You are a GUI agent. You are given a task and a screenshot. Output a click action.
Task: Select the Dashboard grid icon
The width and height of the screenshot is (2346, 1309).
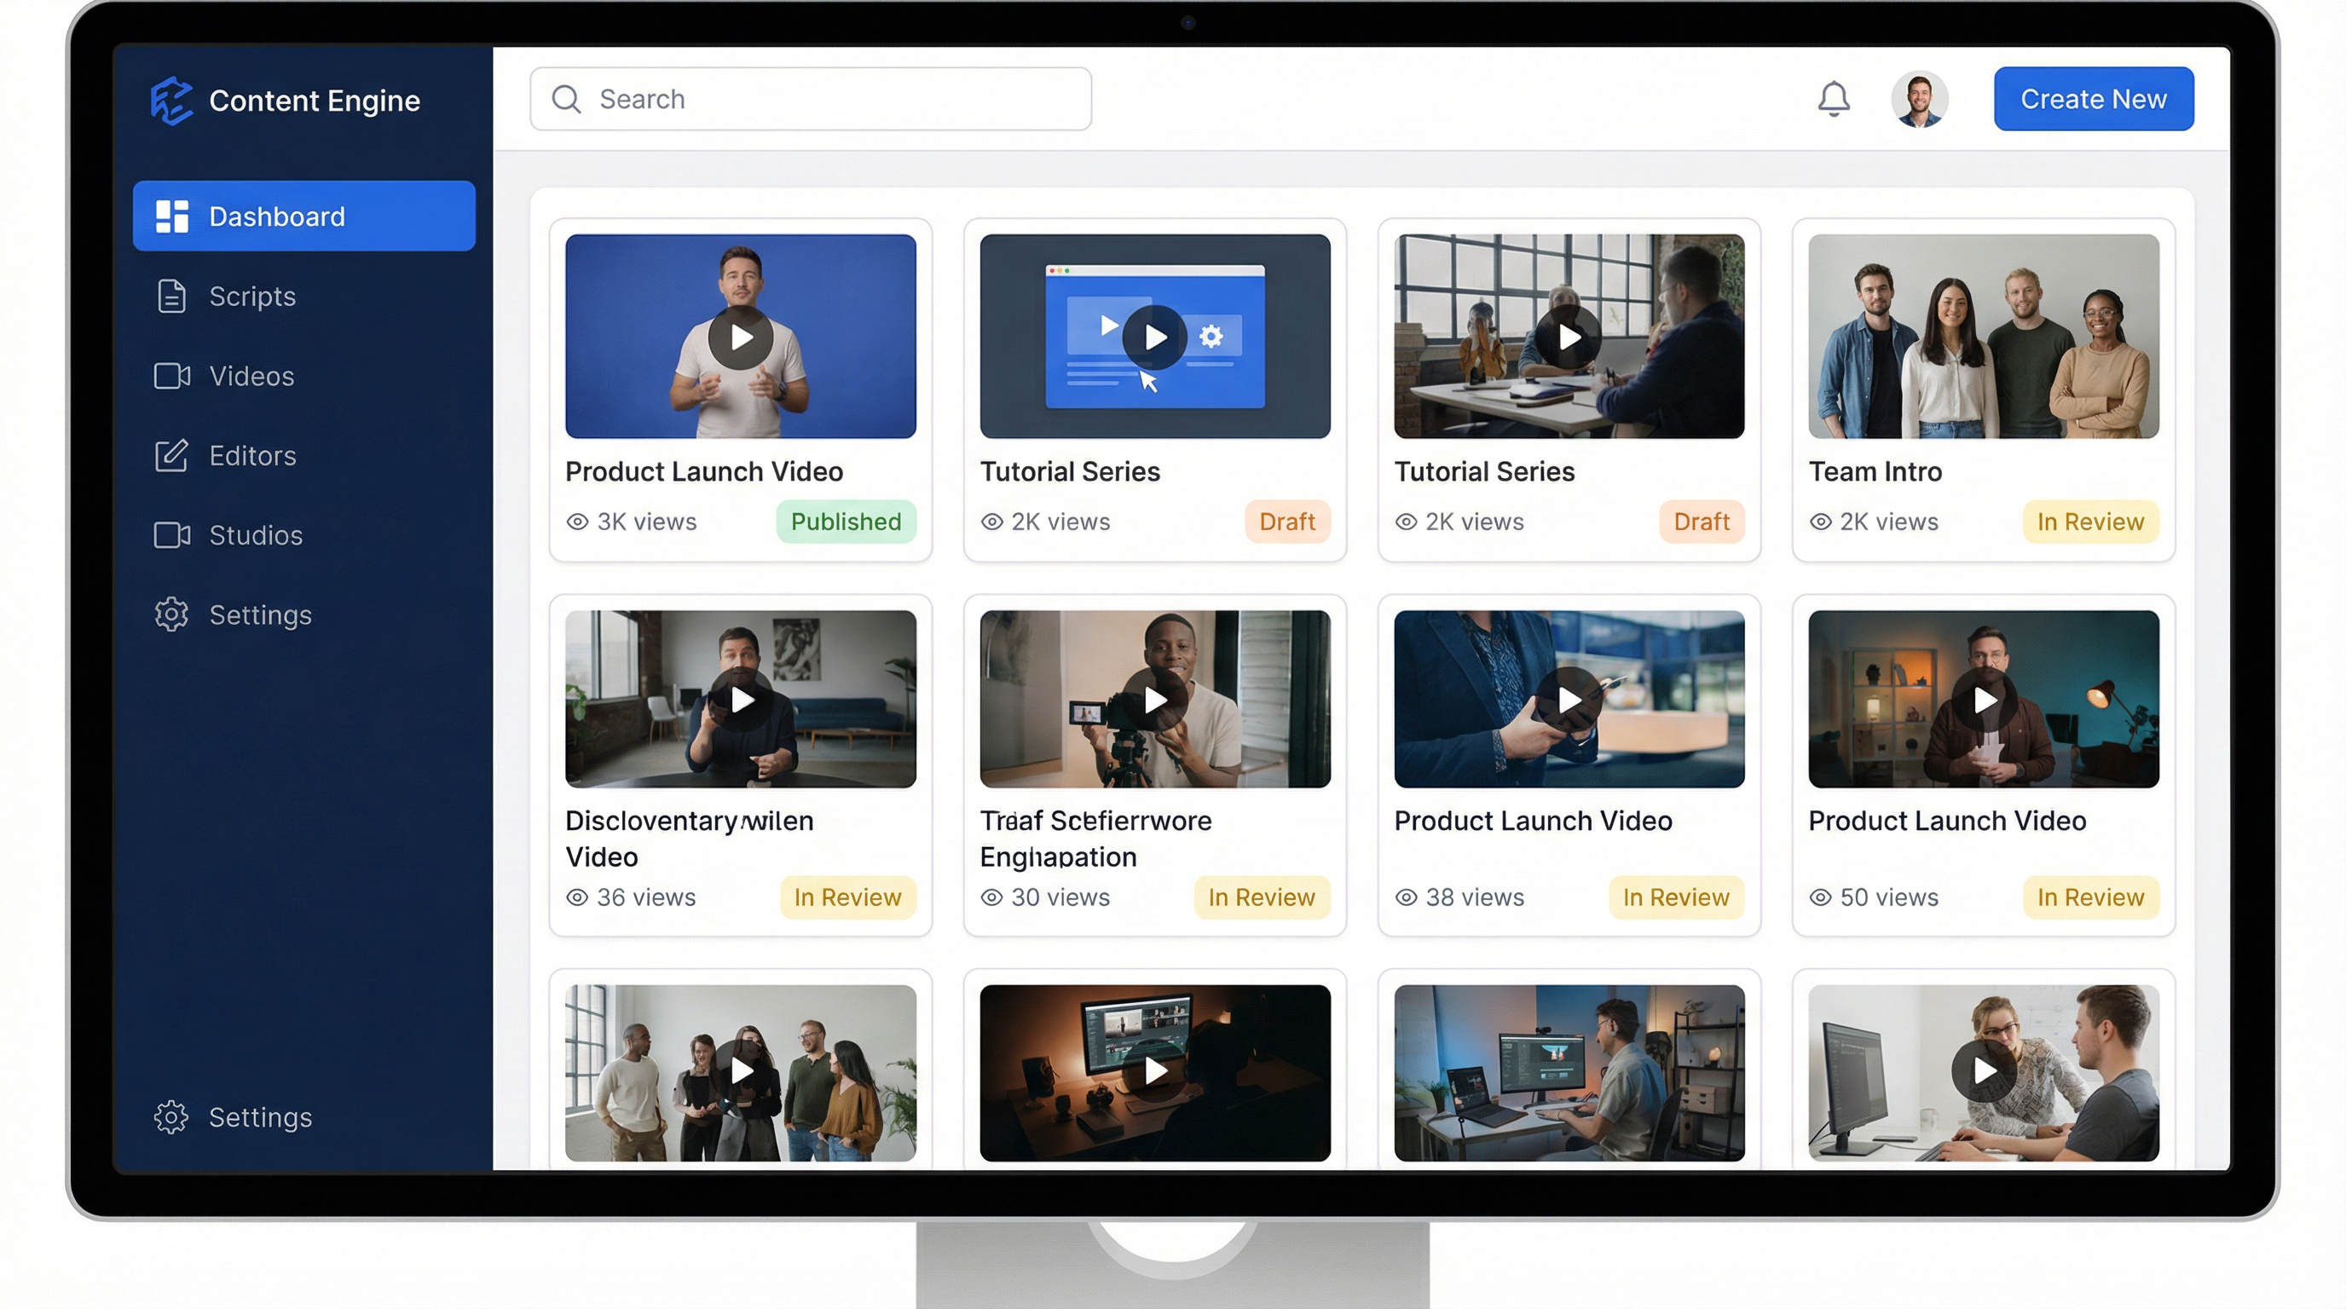pos(172,215)
